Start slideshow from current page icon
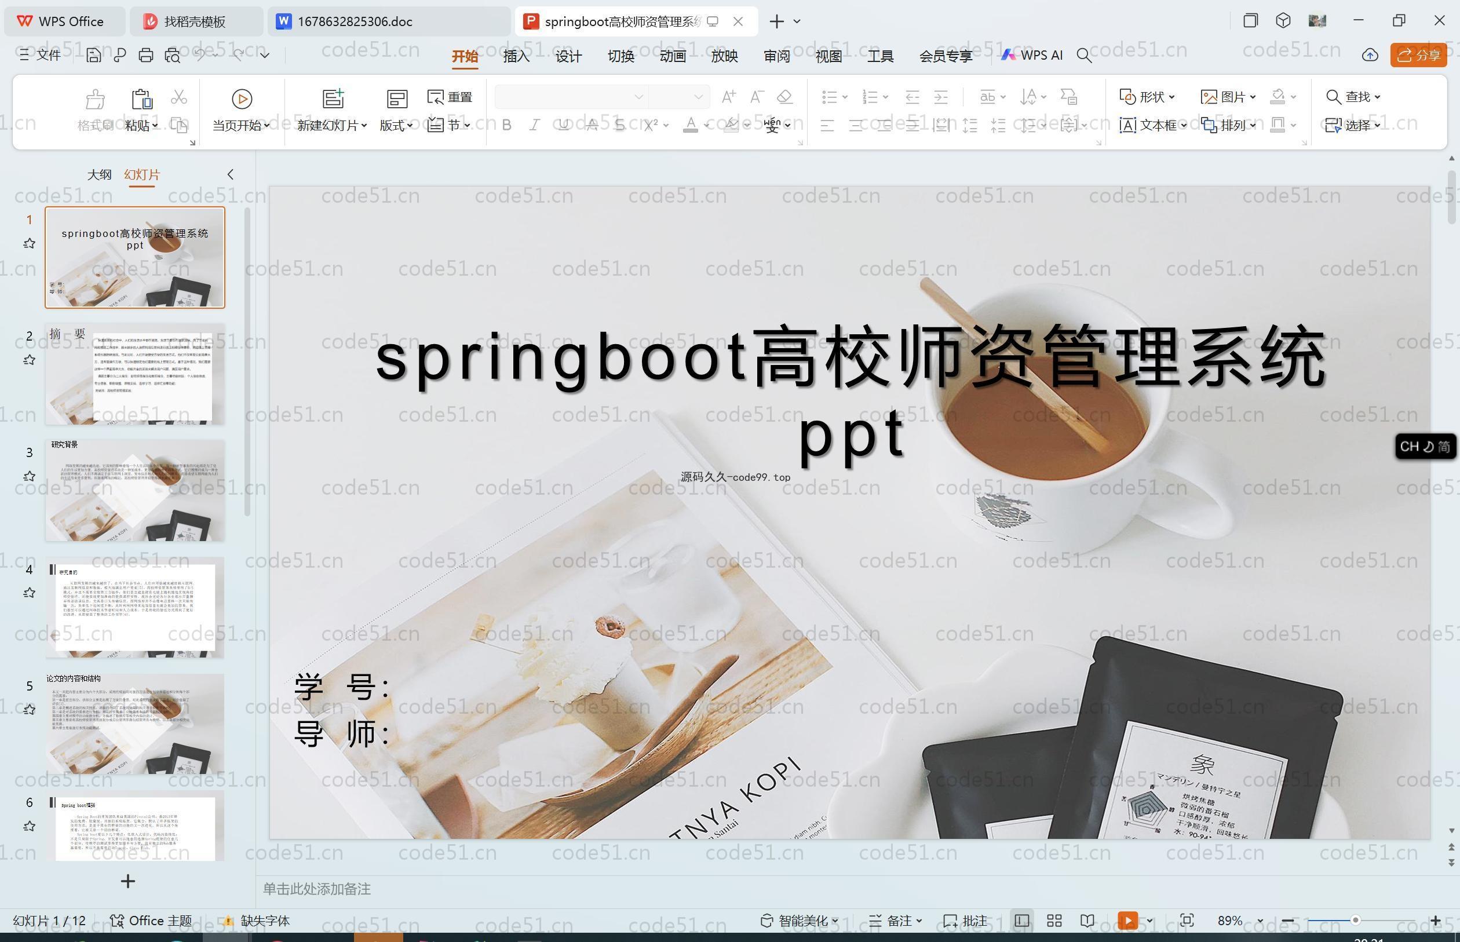 pos(242,98)
